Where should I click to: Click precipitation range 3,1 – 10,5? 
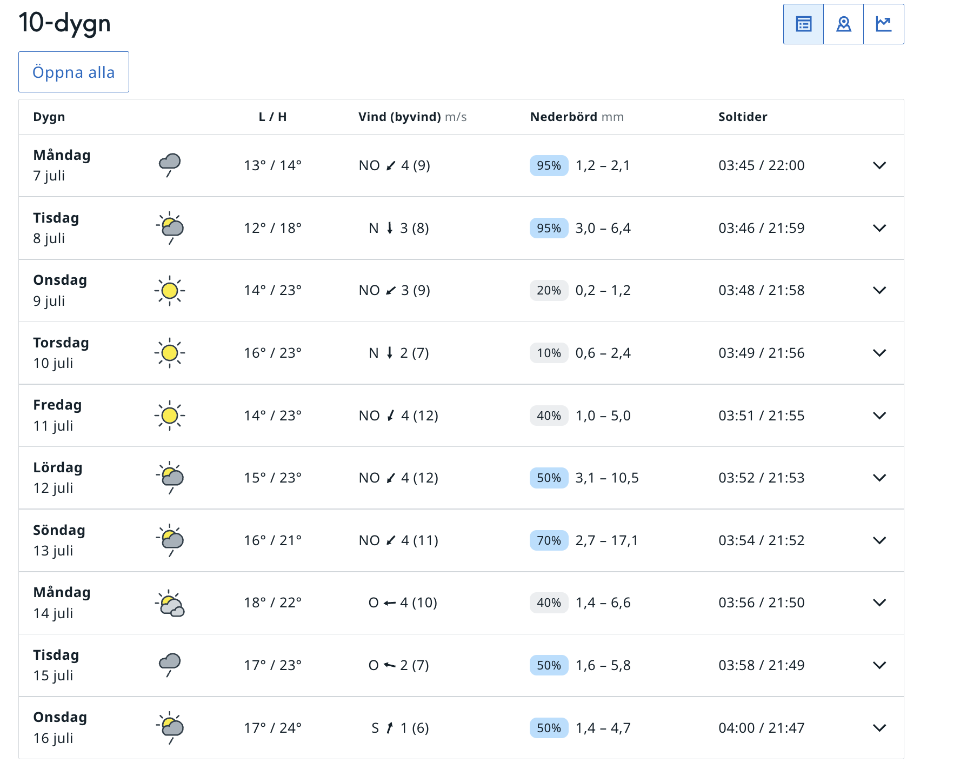pyautogui.click(x=607, y=478)
